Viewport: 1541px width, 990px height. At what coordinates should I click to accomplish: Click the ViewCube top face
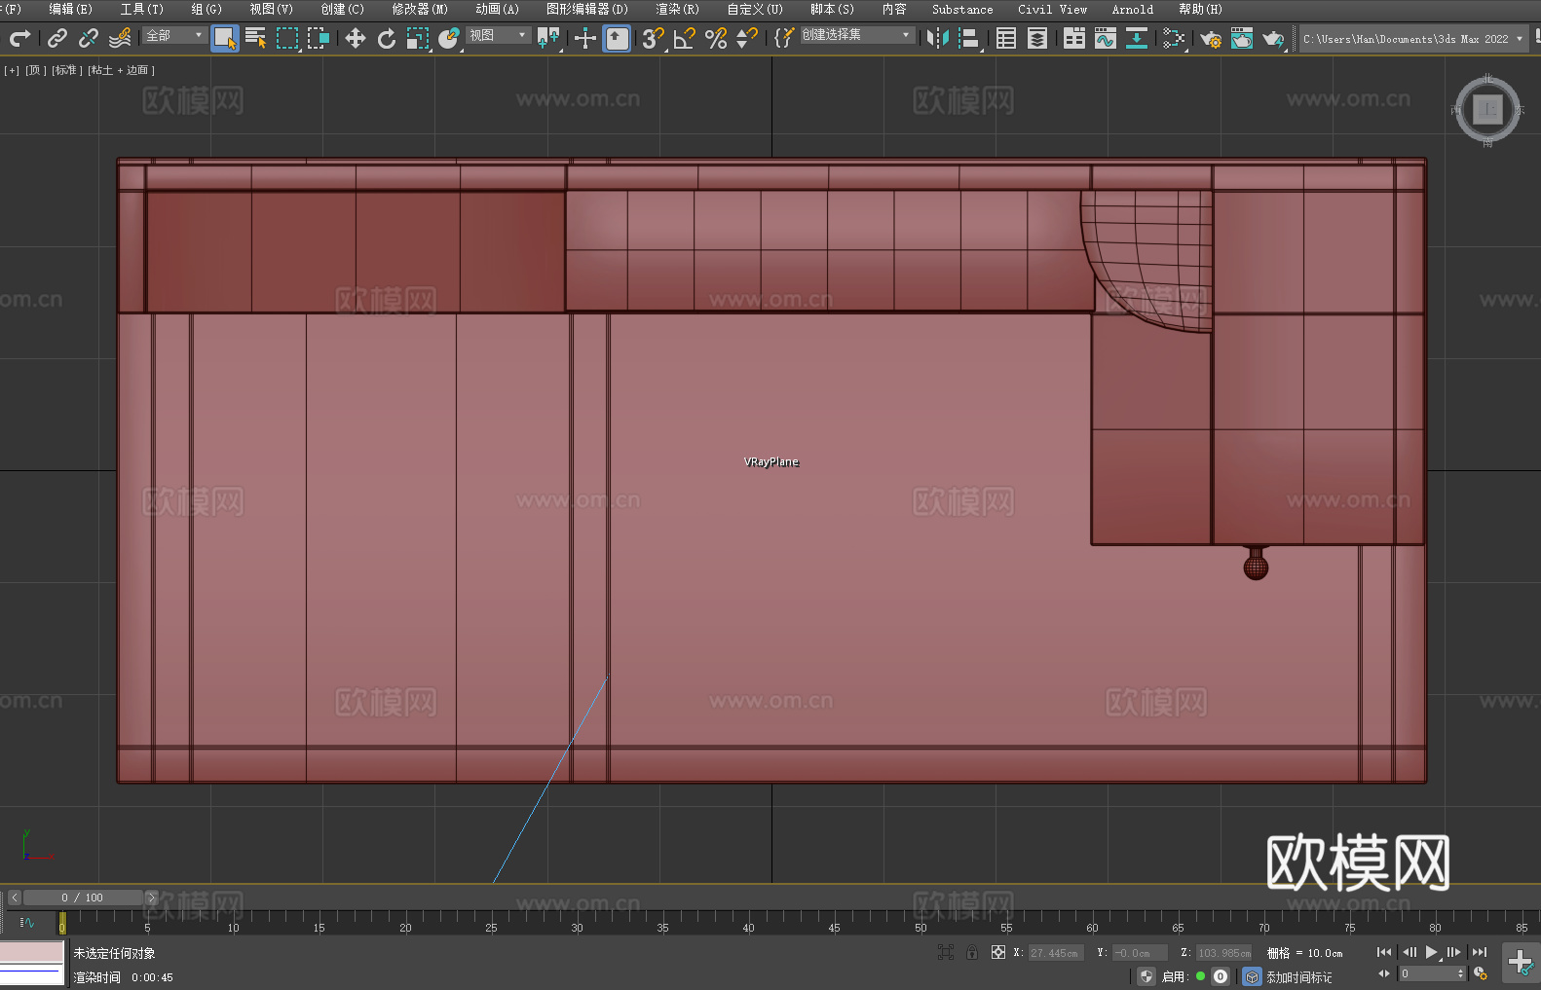(x=1487, y=109)
